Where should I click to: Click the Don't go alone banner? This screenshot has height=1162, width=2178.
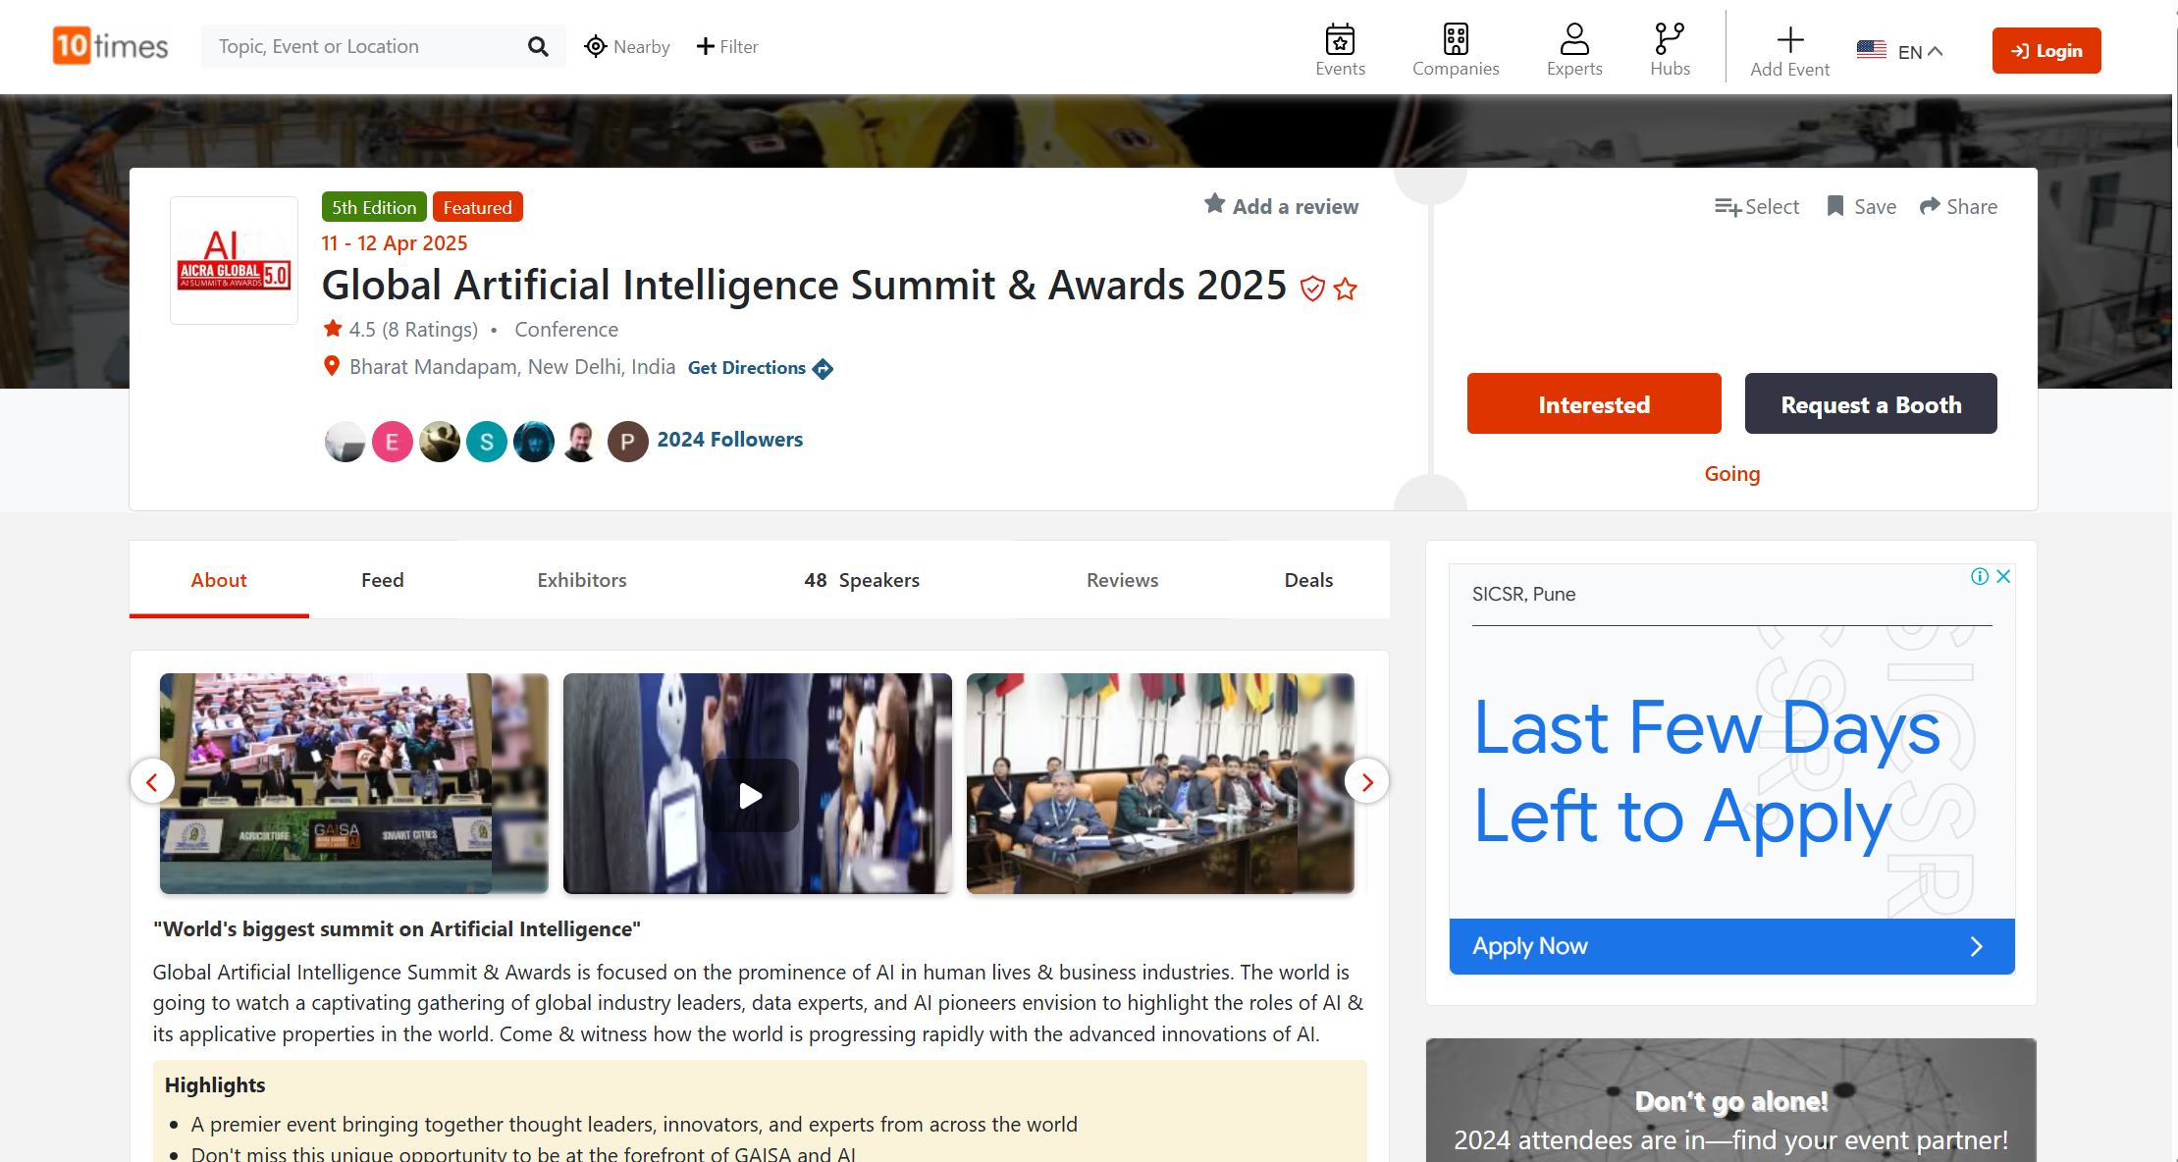click(x=1731, y=1100)
